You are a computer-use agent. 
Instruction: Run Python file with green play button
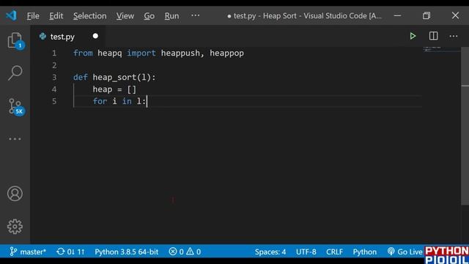click(x=413, y=36)
